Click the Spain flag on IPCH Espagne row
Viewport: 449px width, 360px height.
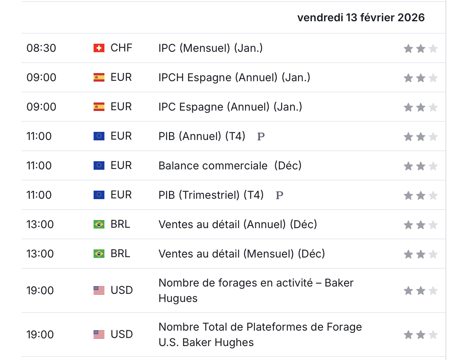(99, 77)
